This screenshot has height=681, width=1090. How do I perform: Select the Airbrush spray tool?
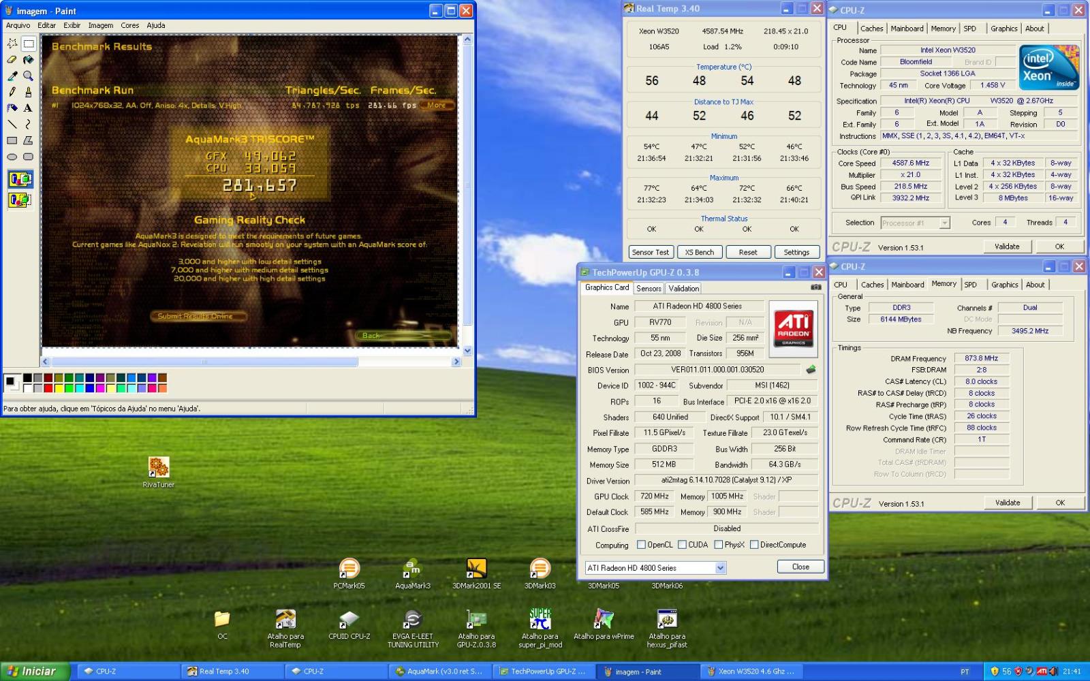pos(12,108)
